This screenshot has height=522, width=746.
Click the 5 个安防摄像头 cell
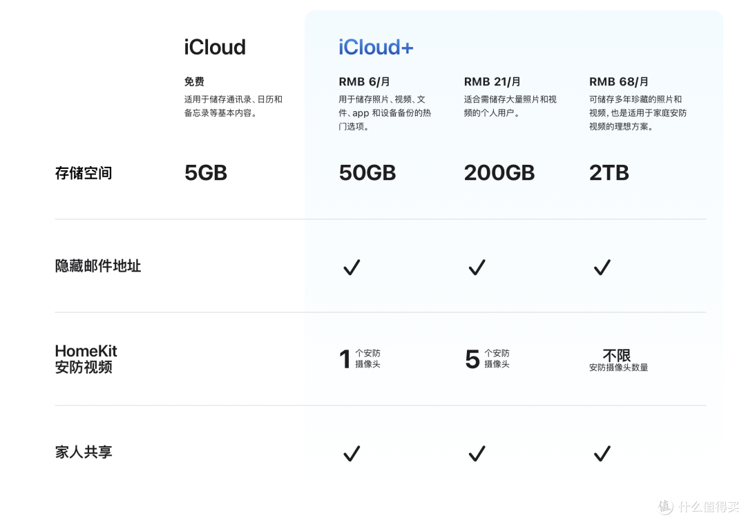487,359
